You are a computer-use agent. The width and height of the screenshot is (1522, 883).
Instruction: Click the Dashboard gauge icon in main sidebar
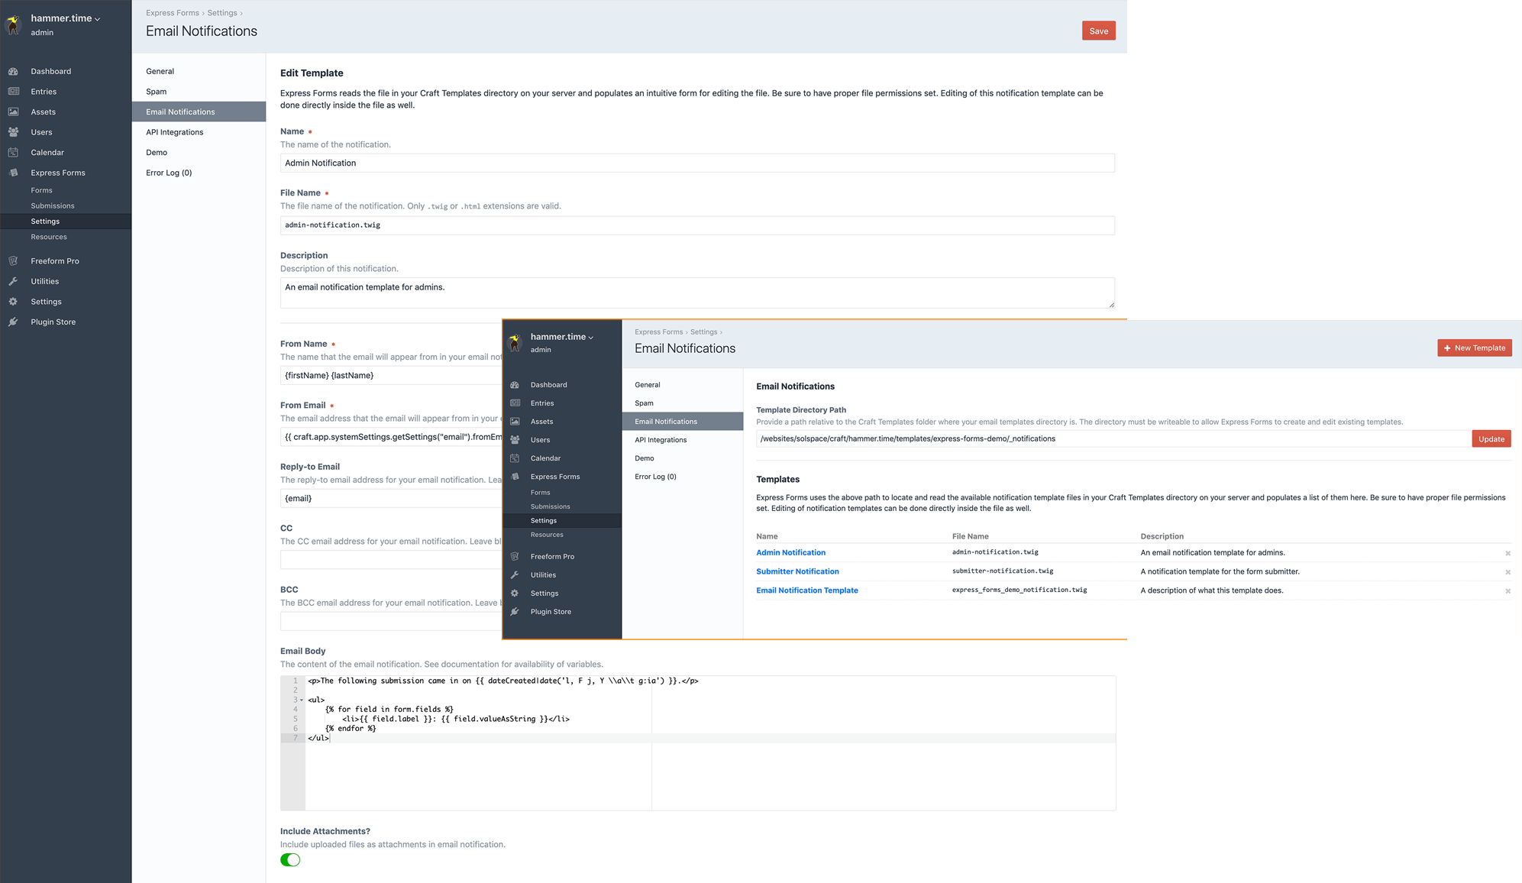point(13,71)
